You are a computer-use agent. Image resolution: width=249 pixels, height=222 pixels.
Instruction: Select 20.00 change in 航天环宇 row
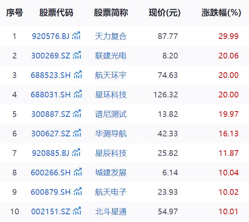click(228, 75)
